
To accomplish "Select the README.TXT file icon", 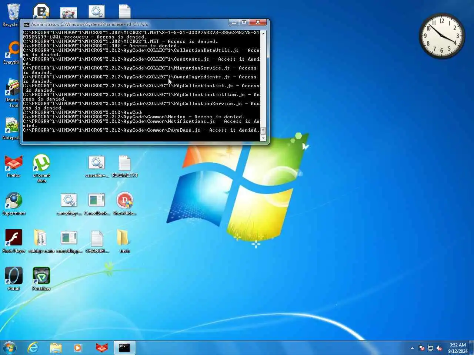I will 125,166.
